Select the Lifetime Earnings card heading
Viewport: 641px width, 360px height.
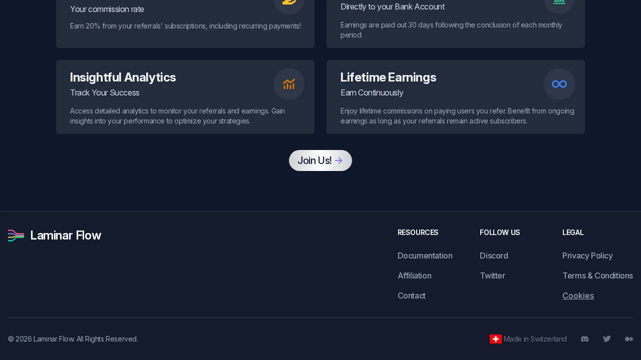click(x=388, y=77)
